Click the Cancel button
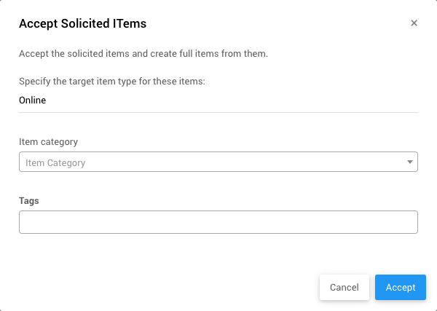The width and height of the screenshot is (437, 311). [x=344, y=287]
